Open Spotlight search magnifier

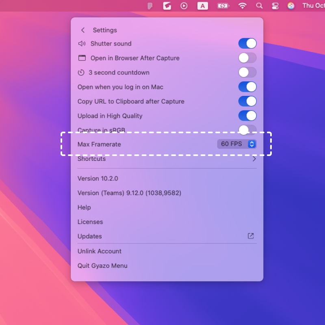(259, 6)
